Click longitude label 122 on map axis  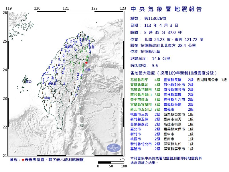click(94, 8)
